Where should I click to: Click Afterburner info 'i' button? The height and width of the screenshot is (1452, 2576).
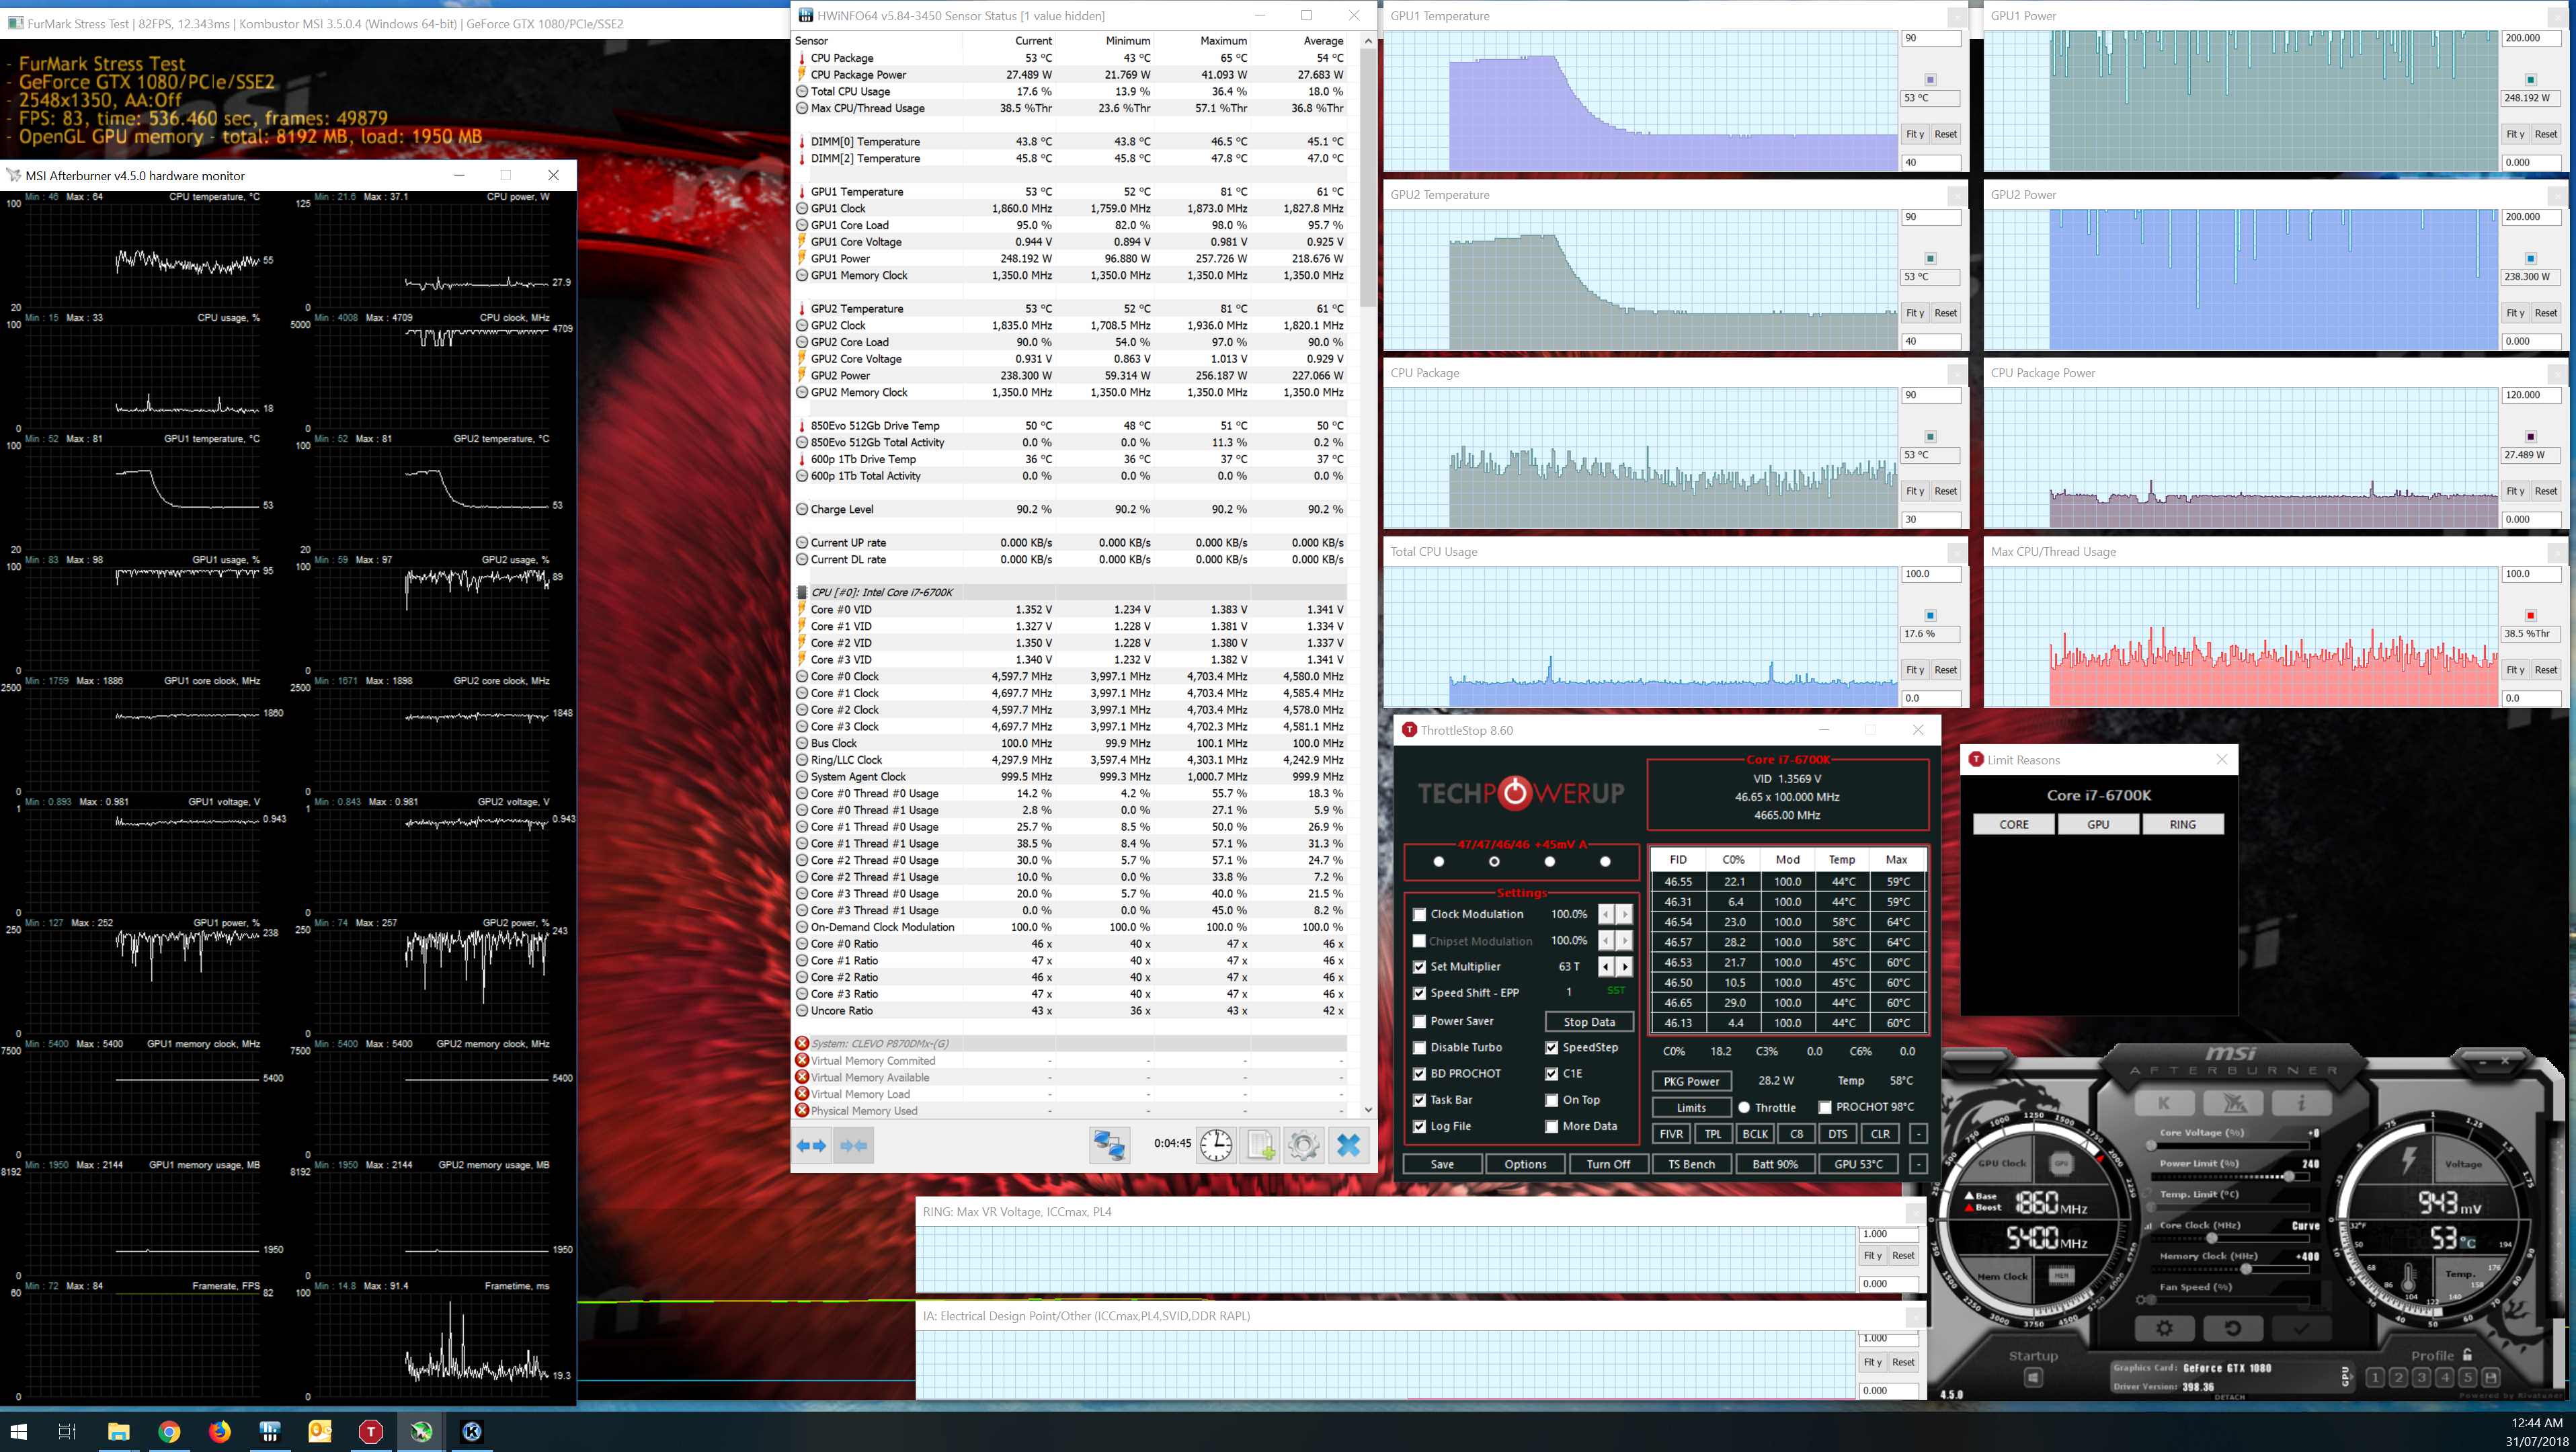pyautogui.click(x=2301, y=1103)
